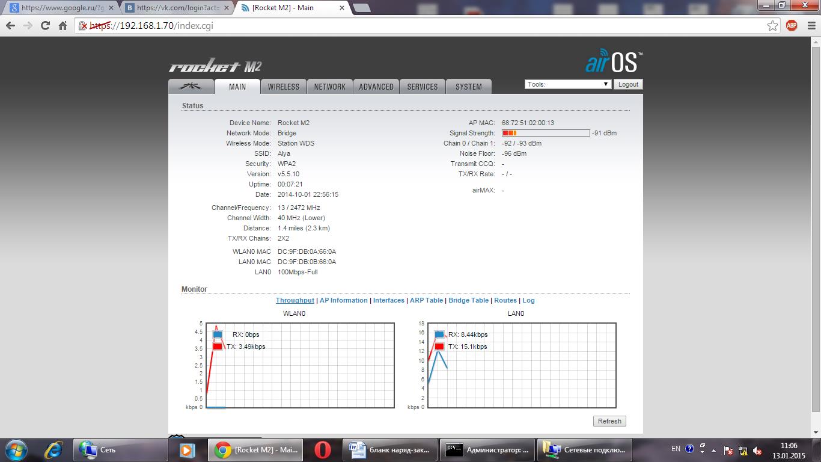Click the language bar restore icon in the tray
This screenshot has height=462, width=821.
pyautogui.click(x=701, y=447)
